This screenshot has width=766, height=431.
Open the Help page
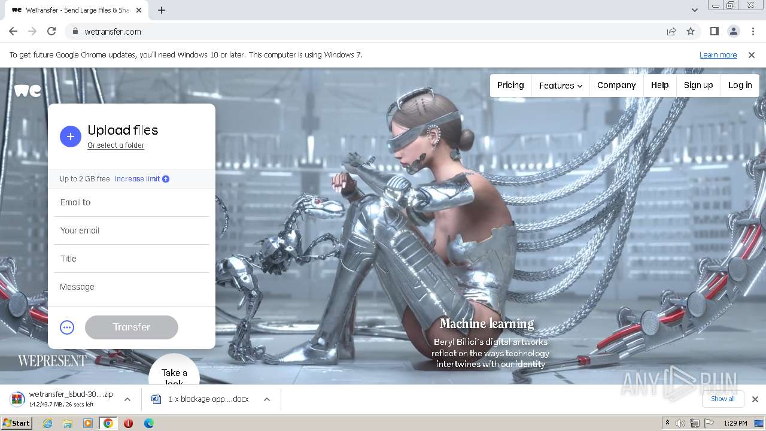pyautogui.click(x=659, y=85)
